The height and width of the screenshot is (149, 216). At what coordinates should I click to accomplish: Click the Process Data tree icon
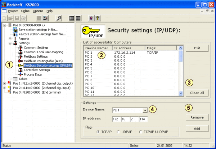coord(21,74)
